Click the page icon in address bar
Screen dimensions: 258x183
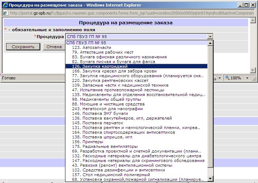[x=5, y=13]
